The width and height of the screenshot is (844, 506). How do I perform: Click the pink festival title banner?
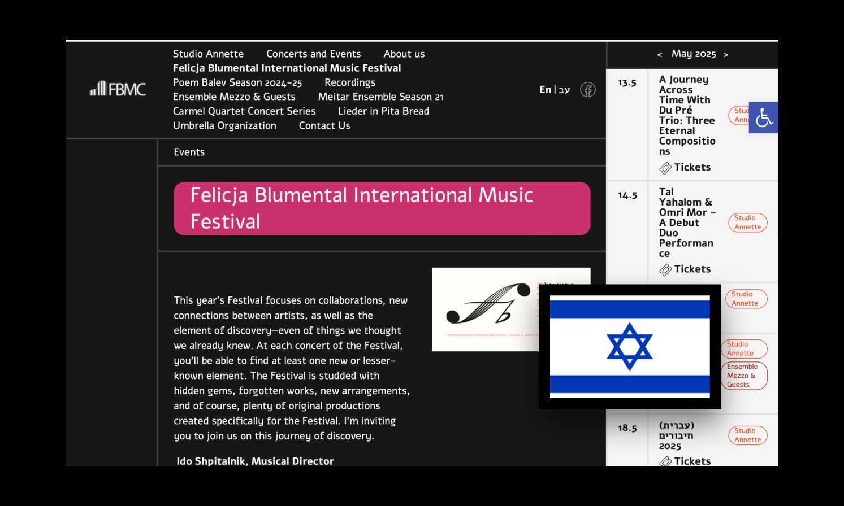pyautogui.click(x=382, y=208)
